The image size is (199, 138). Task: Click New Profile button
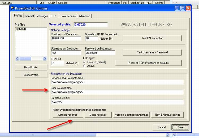[31, 68]
